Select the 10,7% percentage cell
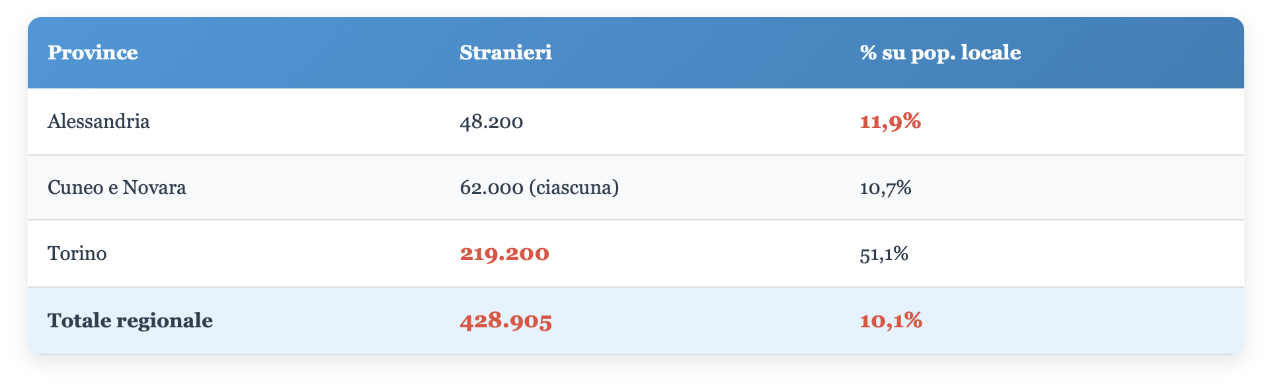This screenshot has height=392, width=1272. point(885,187)
